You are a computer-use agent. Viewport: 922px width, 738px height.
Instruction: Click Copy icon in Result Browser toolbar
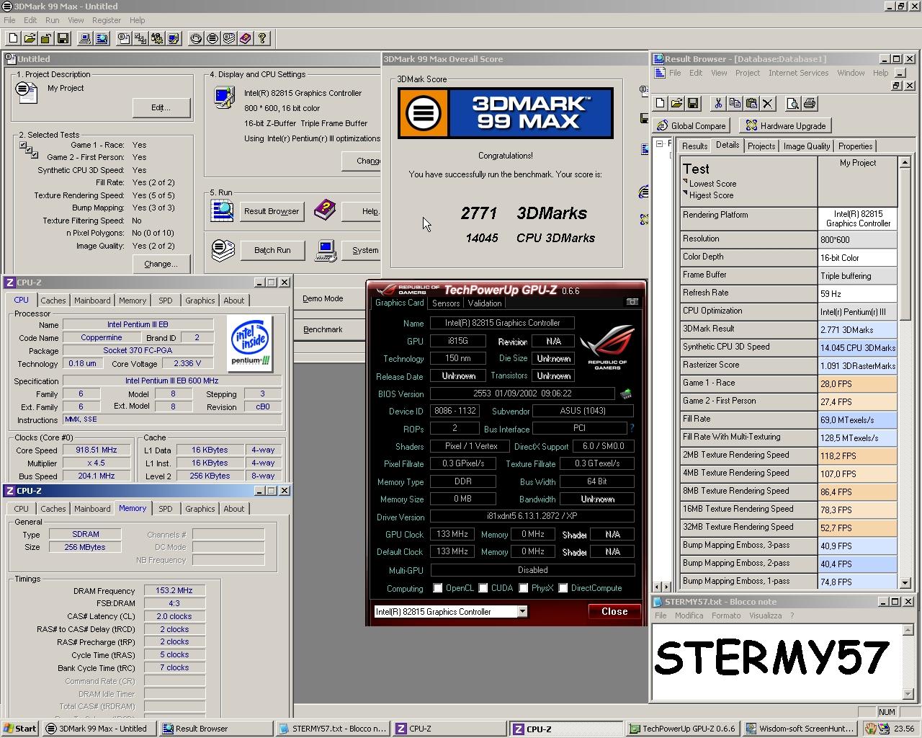tap(735, 104)
